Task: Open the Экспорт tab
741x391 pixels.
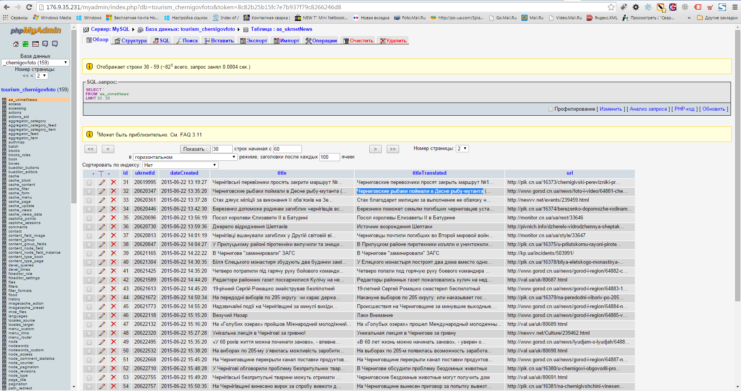Action: point(254,40)
